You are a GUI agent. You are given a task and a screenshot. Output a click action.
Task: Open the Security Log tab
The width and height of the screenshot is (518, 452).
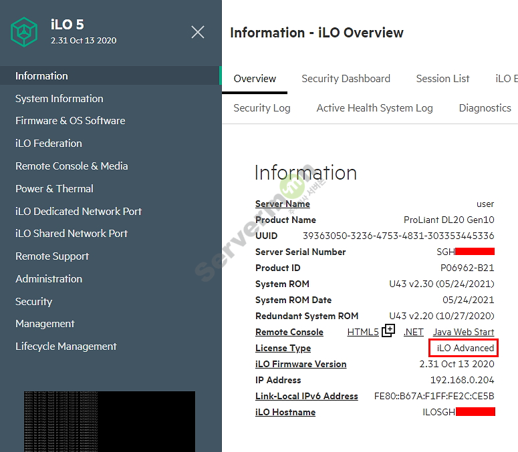click(x=262, y=108)
